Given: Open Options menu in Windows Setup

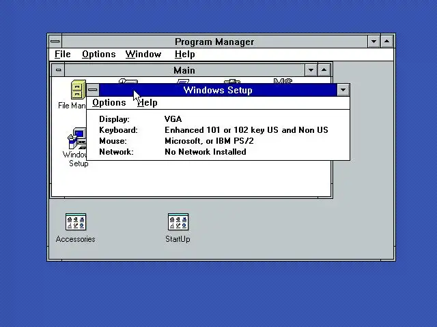Looking at the screenshot, I should coord(109,103).
